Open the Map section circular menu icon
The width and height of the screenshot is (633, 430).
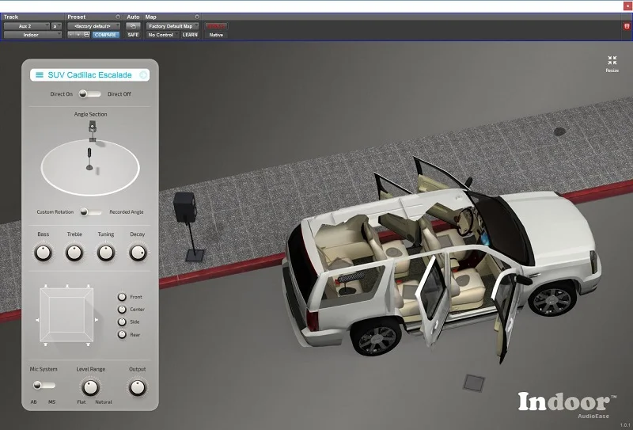coord(197,17)
